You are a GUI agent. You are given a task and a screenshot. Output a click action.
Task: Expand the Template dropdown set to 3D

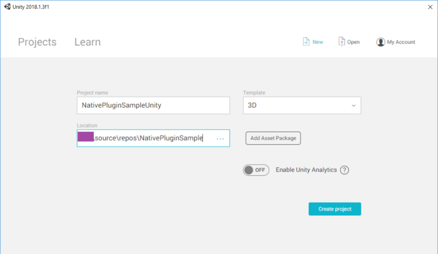pyautogui.click(x=302, y=105)
